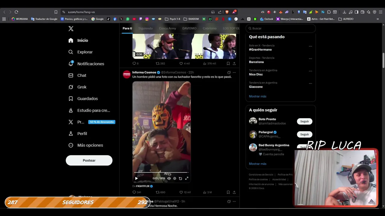Click the Postear button

89,160
